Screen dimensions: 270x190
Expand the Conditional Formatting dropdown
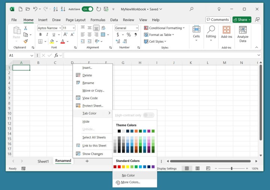164,28
